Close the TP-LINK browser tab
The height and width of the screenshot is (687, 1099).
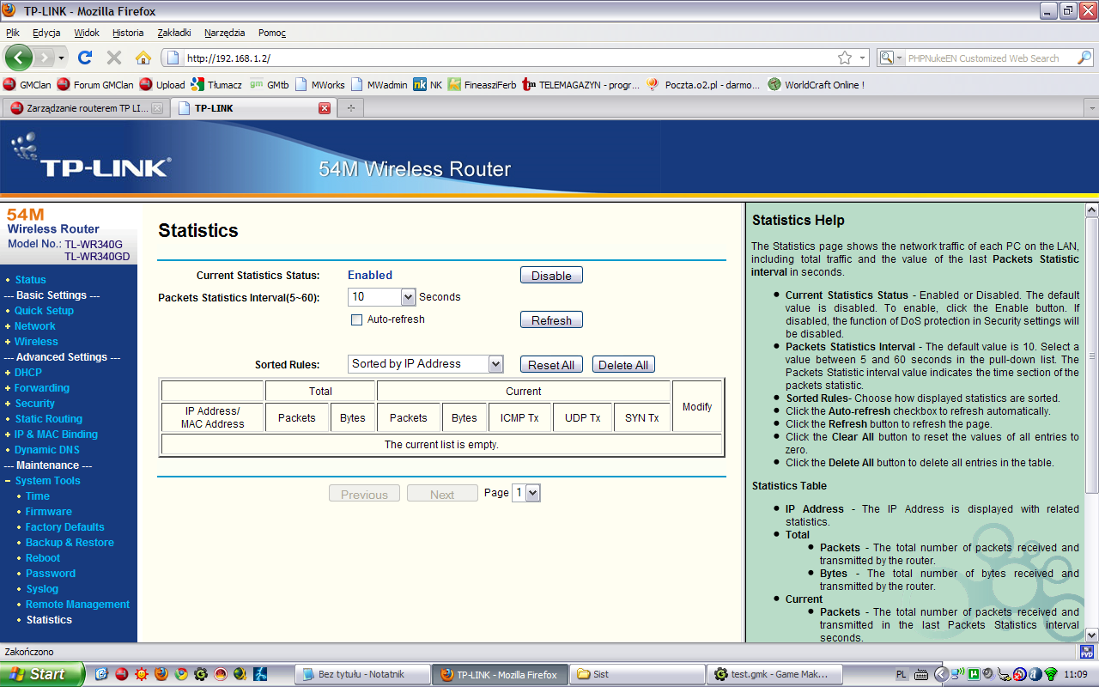[x=325, y=108]
